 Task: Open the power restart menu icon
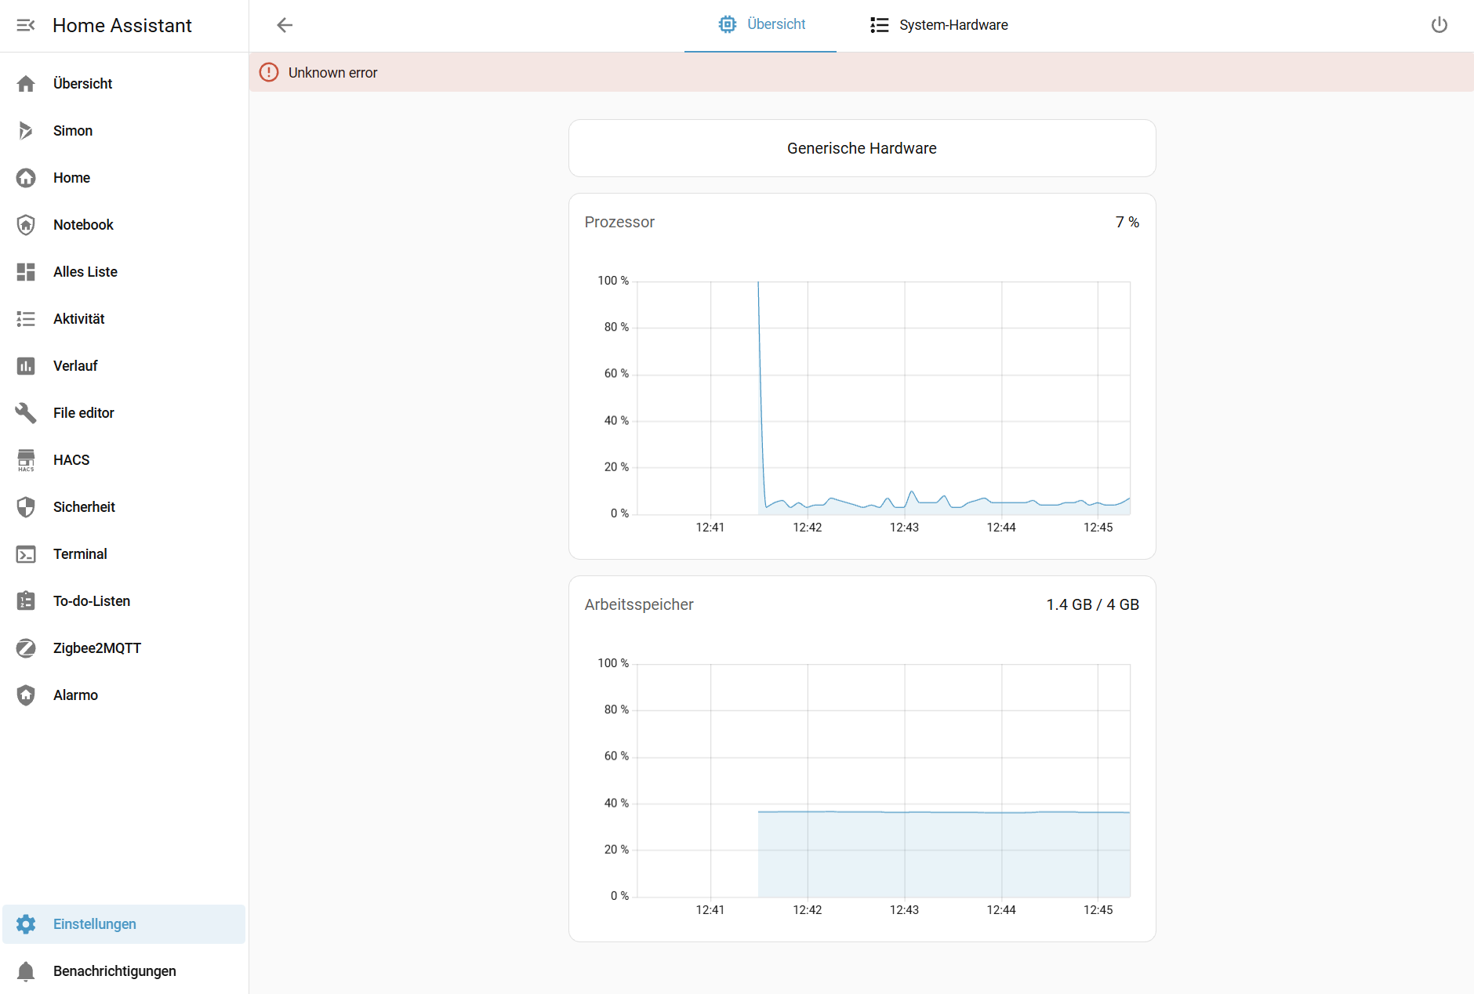point(1439,25)
